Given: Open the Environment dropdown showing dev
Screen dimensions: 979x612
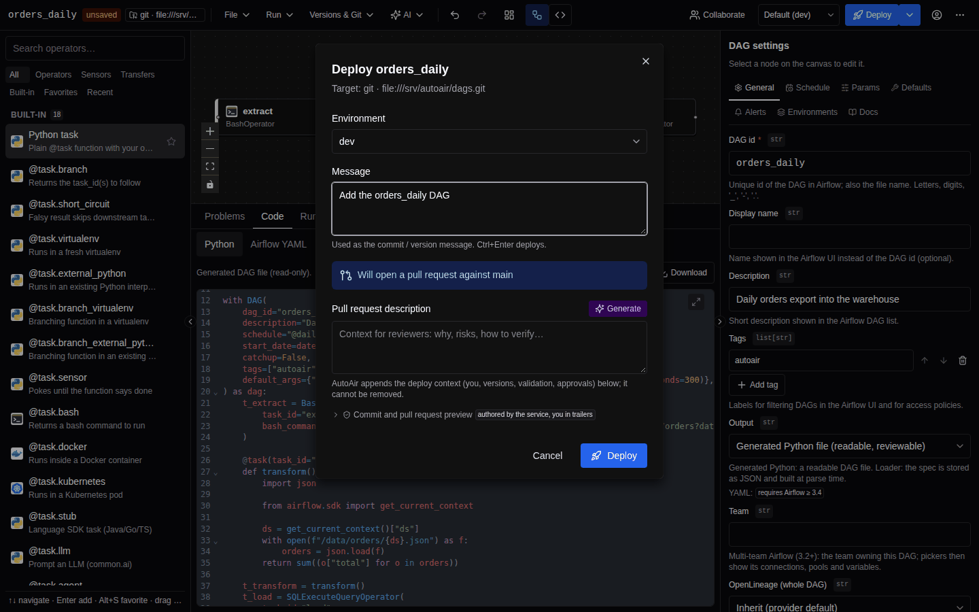Looking at the screenshot, I should [489, 141].
